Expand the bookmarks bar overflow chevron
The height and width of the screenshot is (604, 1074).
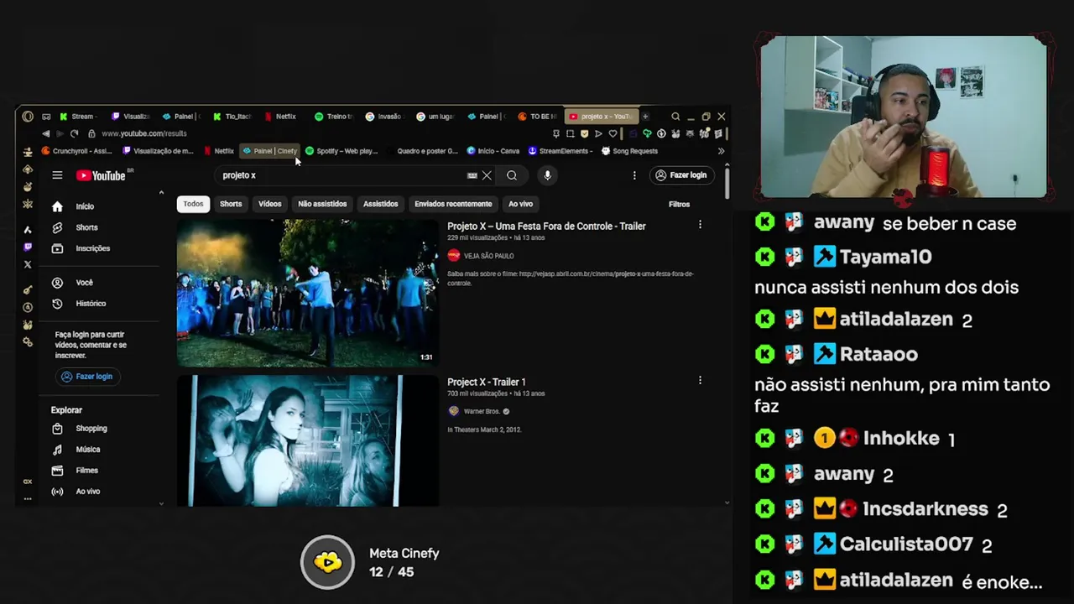pos(721,151)
